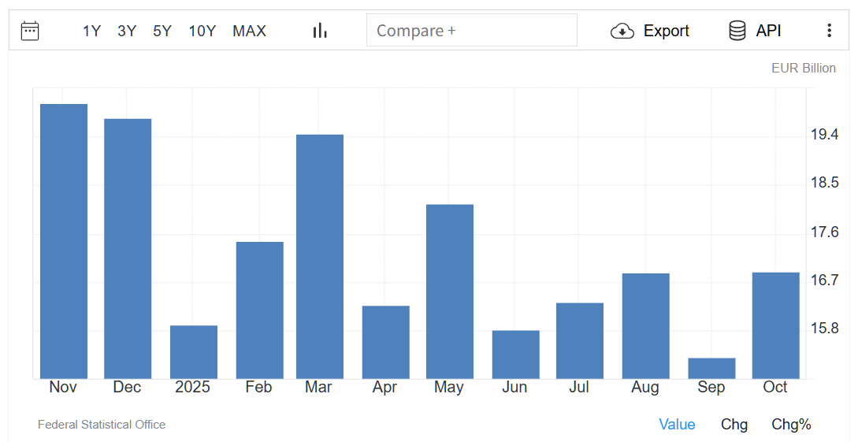Image resolution: width=858 pixels, height=442 pixels.
Task: Open the three-dot more options menu
Action: (829, 31)
